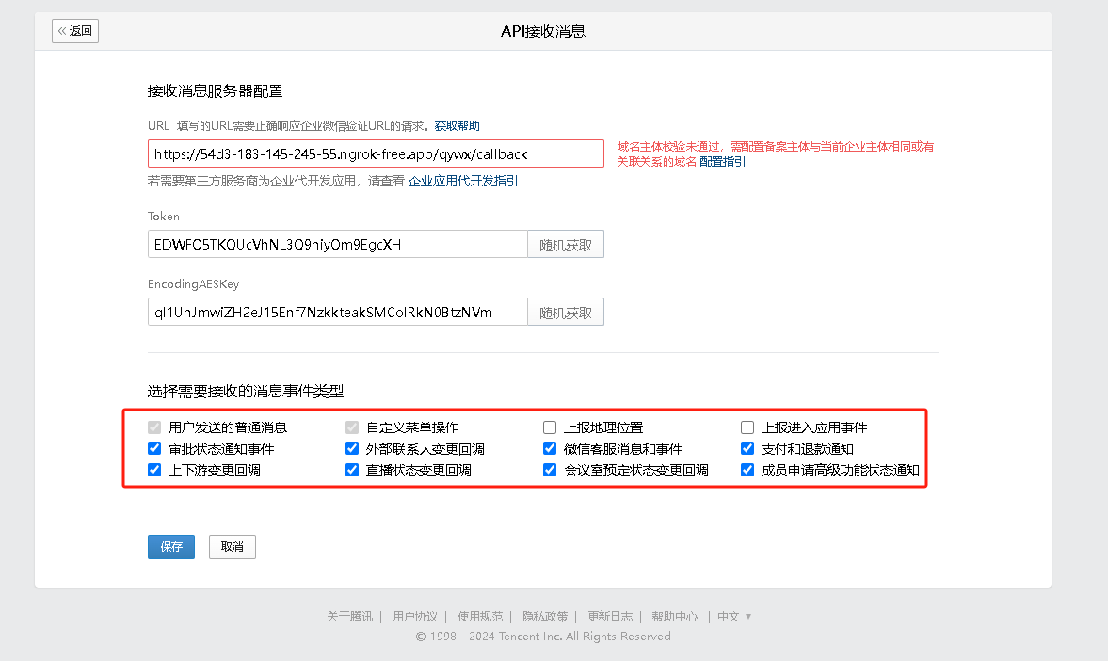Open the 获取帮助 help link
The image size is (1108, 661).
click(x=459, y=125)
